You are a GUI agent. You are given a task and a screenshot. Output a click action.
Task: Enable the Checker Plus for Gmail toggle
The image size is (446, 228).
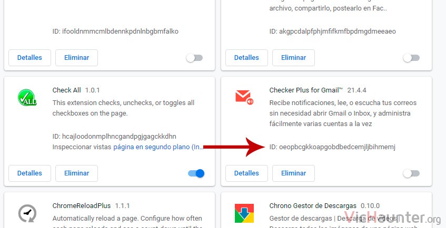point(411,173)
